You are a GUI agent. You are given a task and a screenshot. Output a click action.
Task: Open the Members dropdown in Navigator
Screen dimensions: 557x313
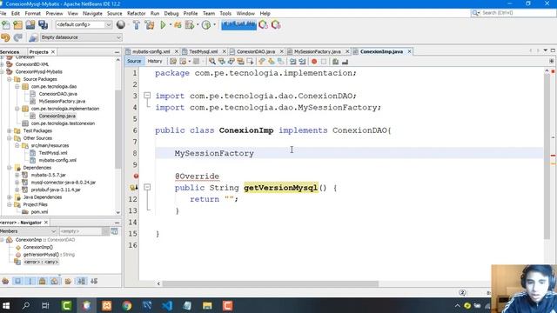pos(53,231)
